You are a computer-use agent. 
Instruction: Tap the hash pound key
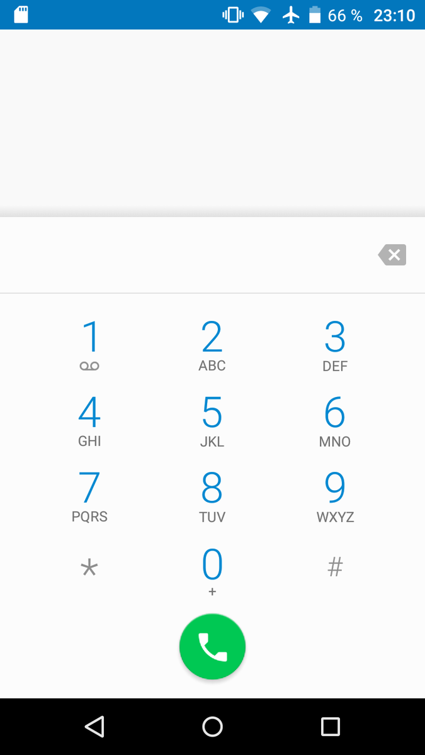[x=335, y=568]
